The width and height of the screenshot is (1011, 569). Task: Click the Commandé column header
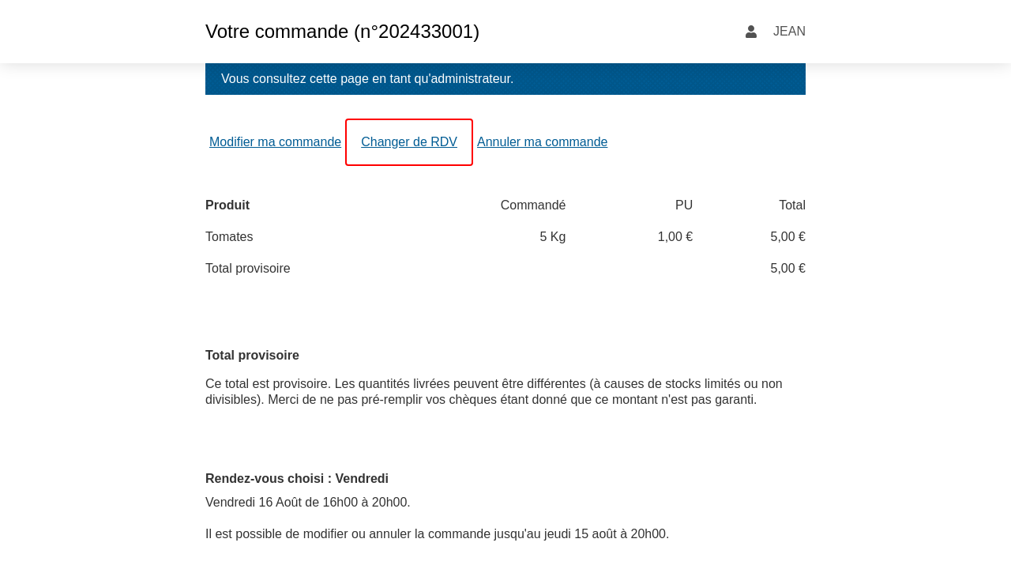tap(532, 205)
